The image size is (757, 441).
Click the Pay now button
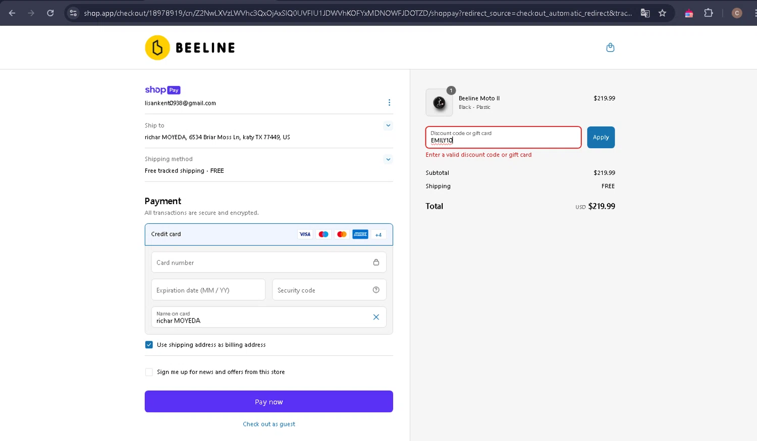pyautogui.click(x=269, y=402)
